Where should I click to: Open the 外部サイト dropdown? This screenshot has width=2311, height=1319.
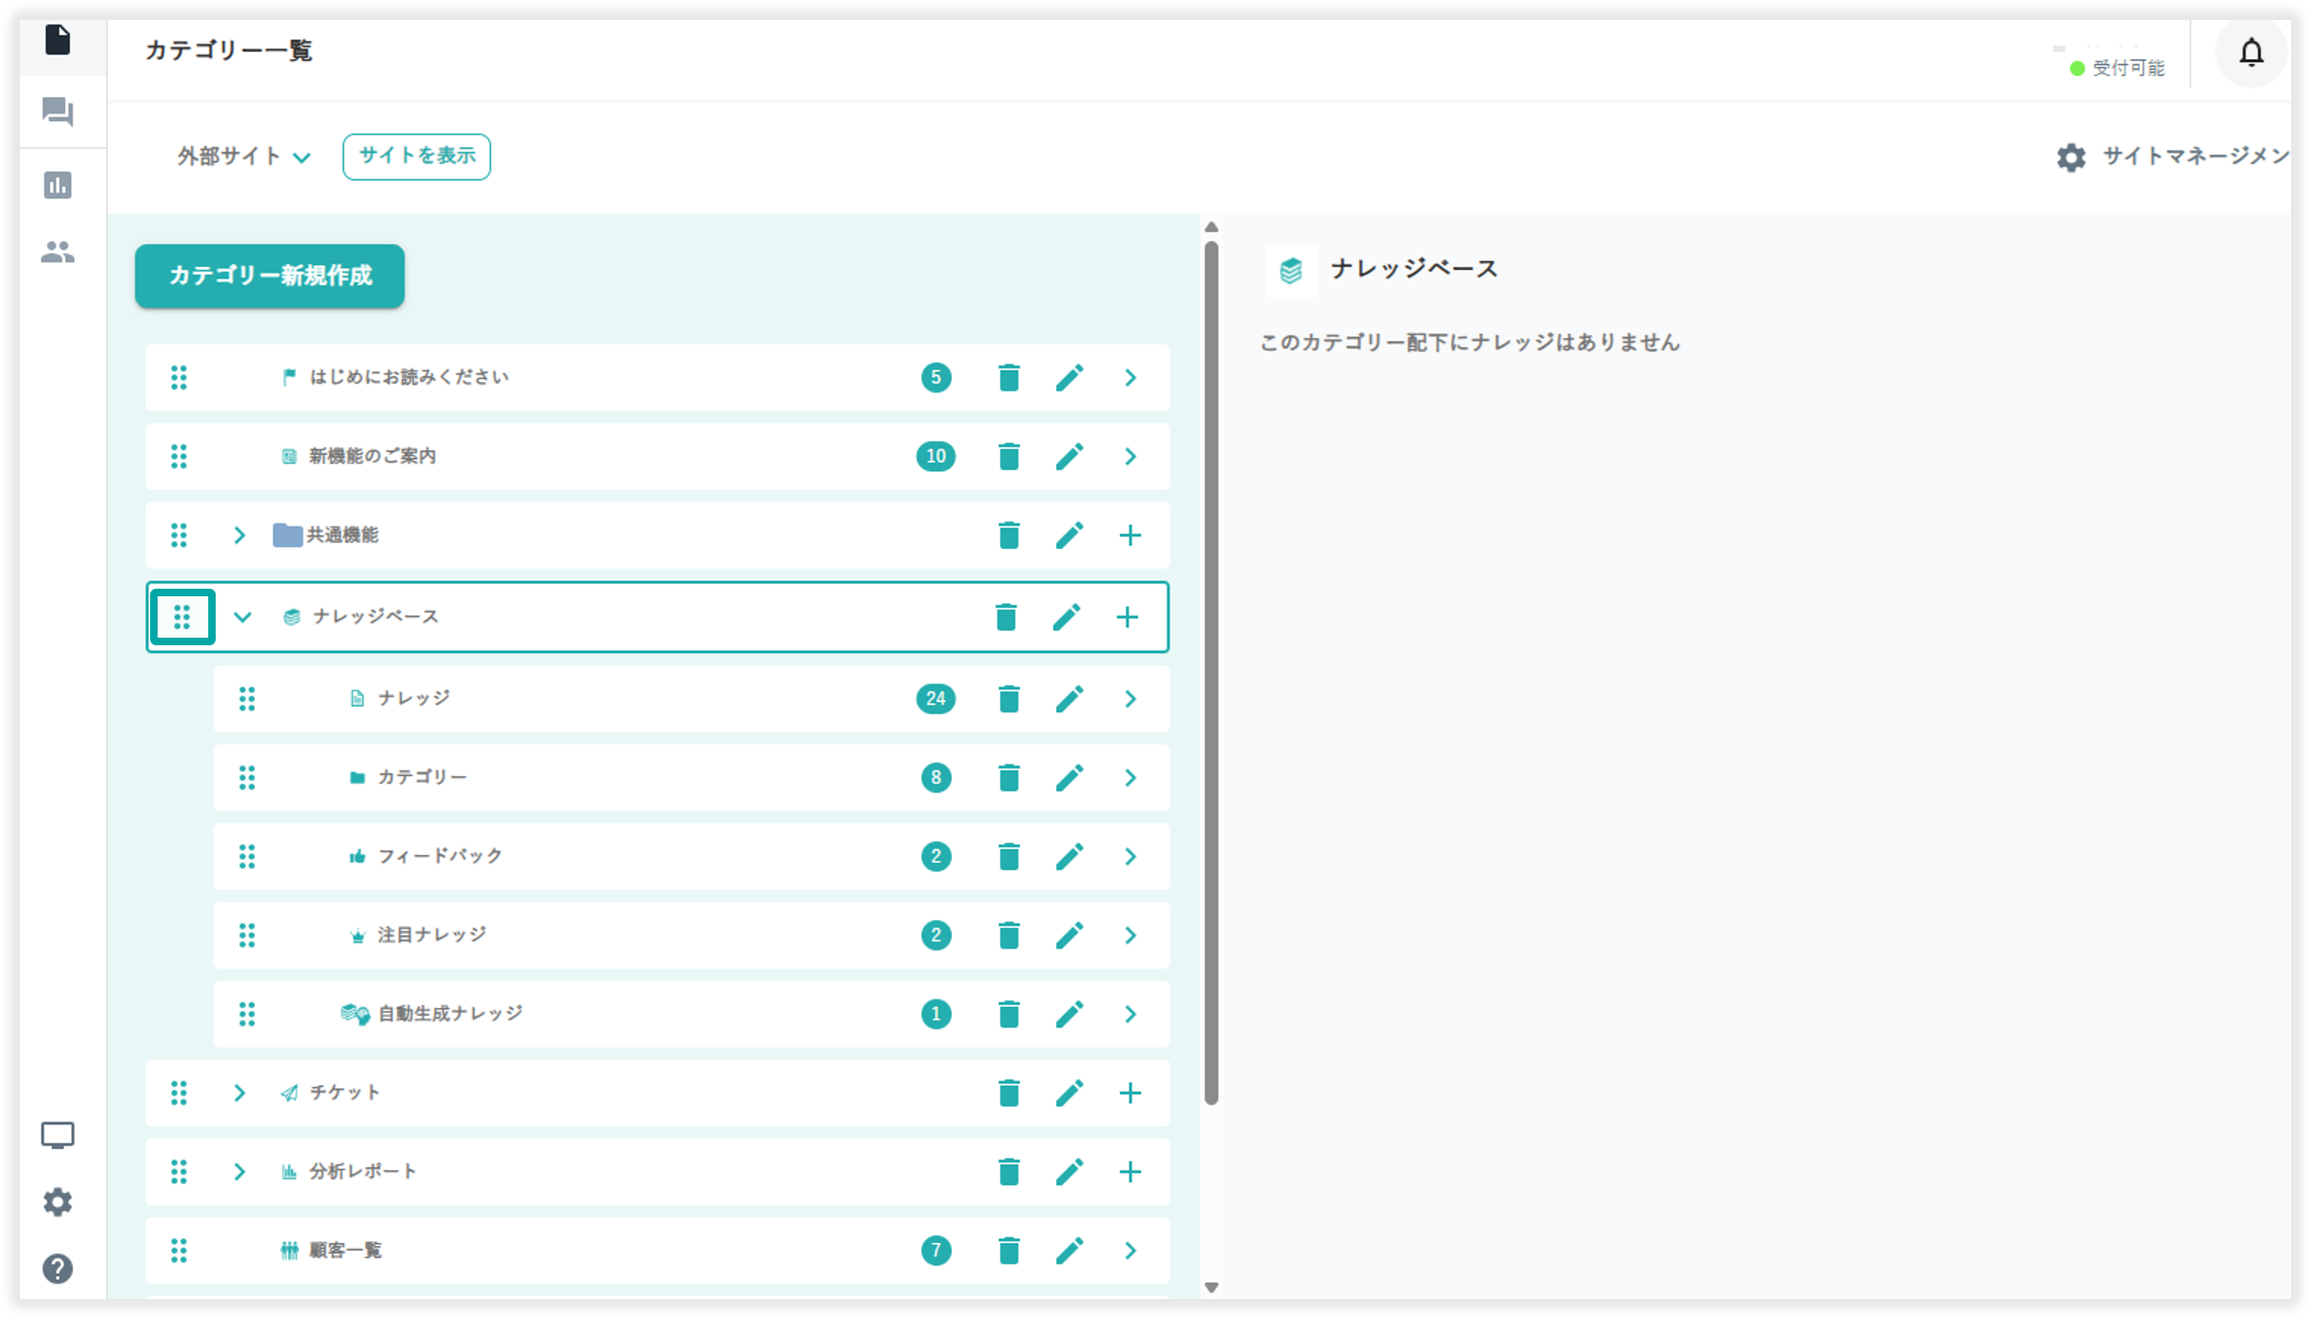tap(243, 157)
